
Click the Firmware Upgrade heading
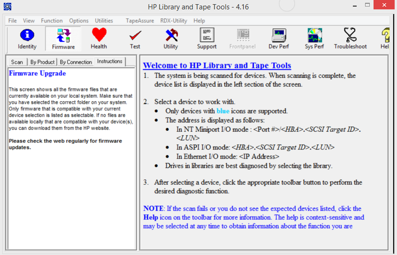38,74
